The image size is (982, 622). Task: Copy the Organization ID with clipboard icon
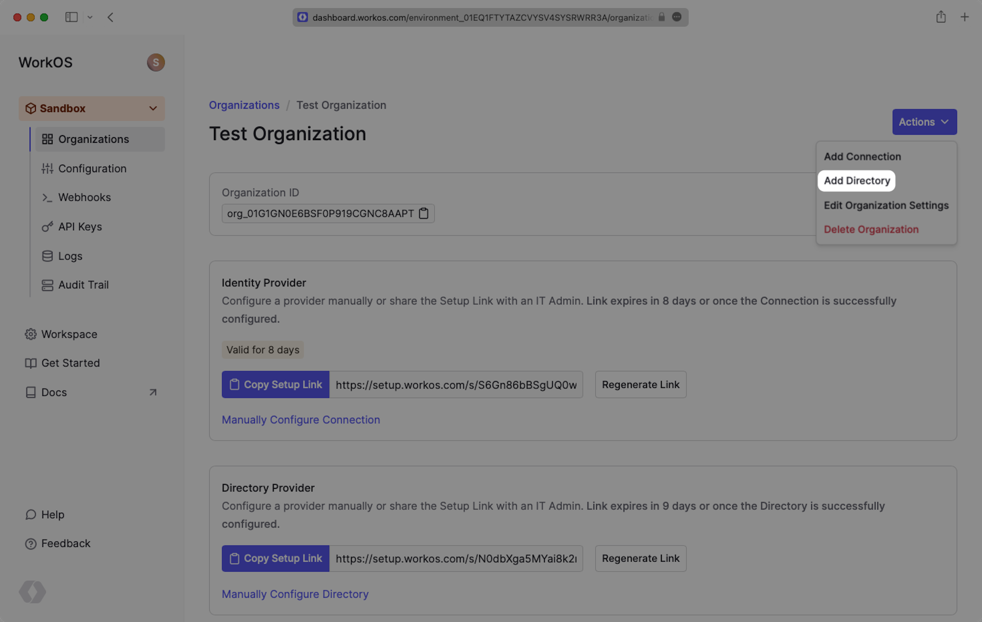[x=423, y=213]
